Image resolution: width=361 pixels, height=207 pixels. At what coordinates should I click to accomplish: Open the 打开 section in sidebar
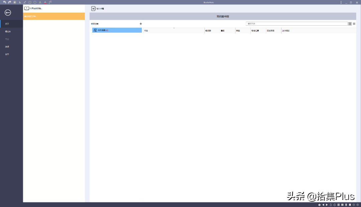click(x=11, y=24)
